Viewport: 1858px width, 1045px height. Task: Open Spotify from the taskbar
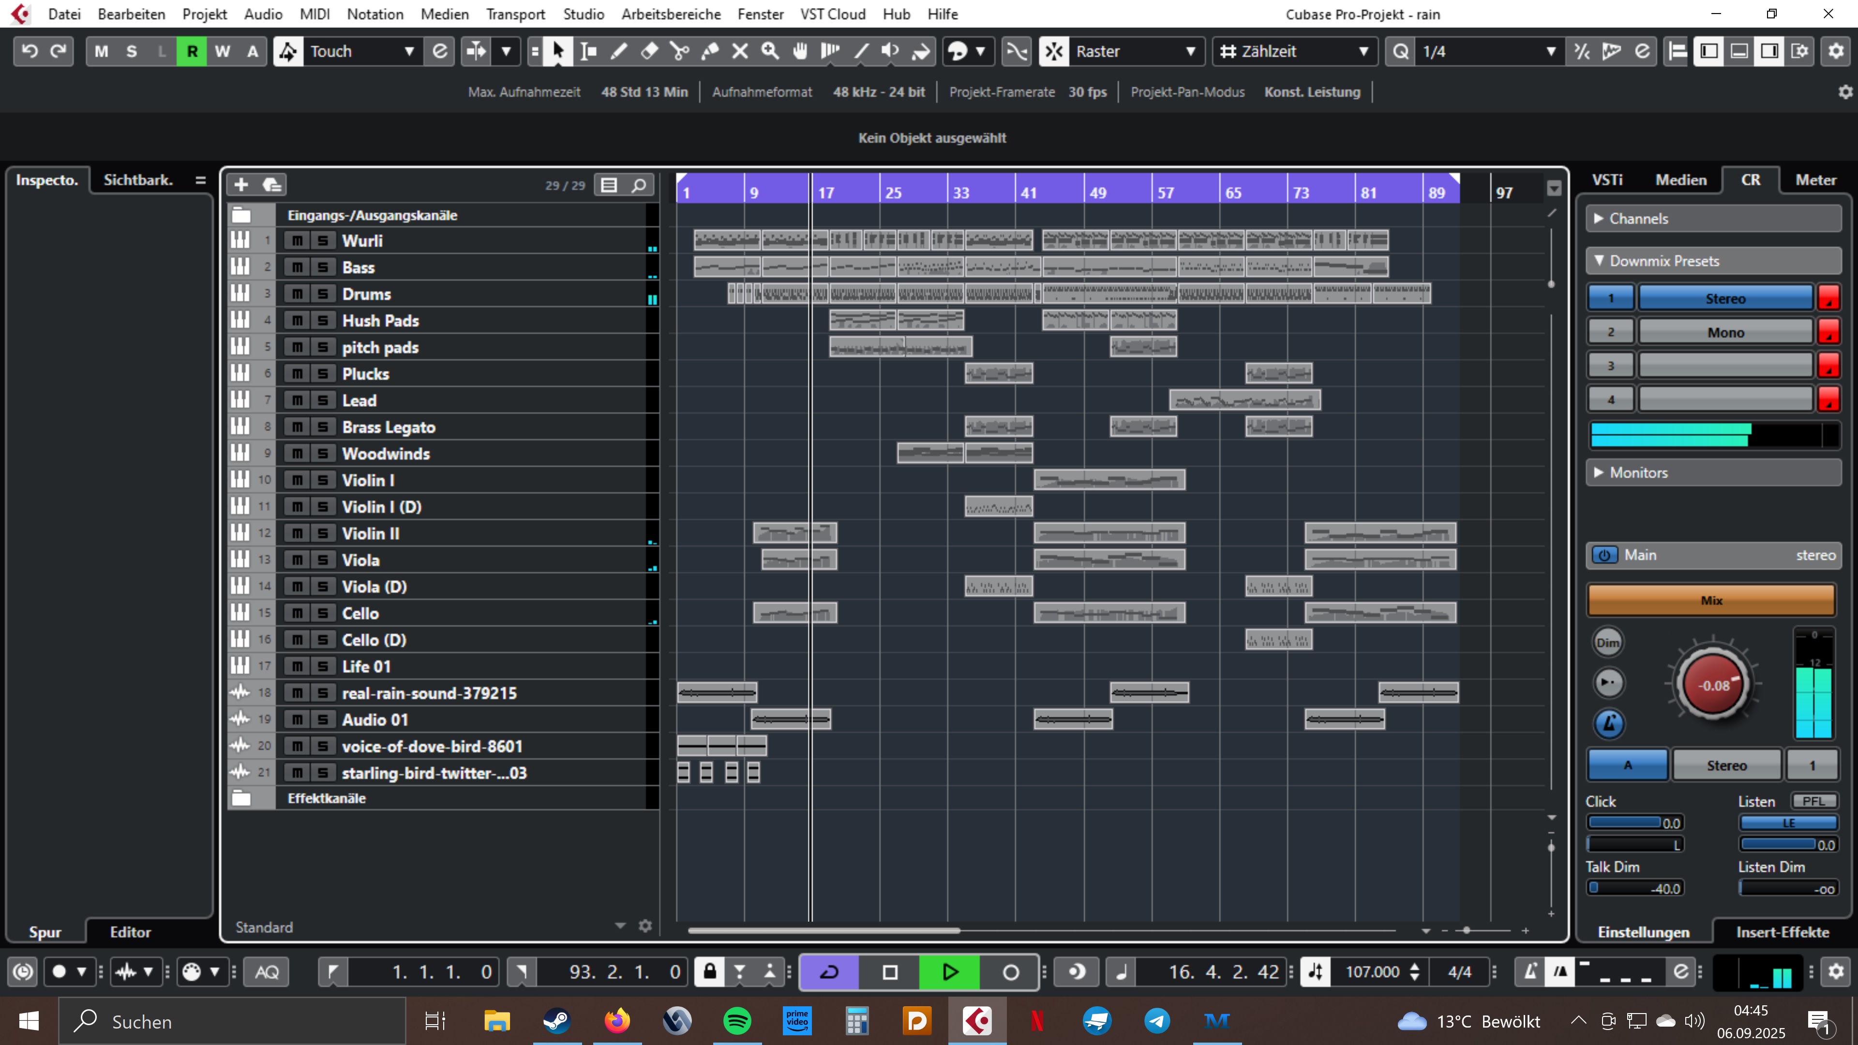(736, 1021)
